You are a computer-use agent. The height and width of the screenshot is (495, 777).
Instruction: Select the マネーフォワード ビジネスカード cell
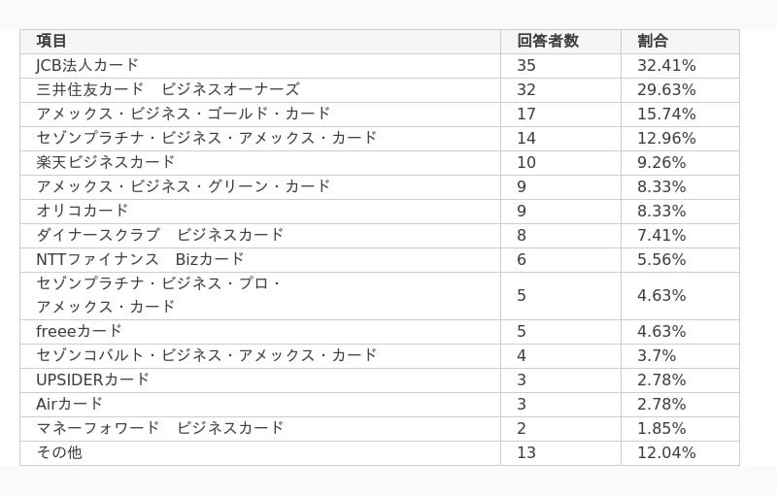(260, 429)
